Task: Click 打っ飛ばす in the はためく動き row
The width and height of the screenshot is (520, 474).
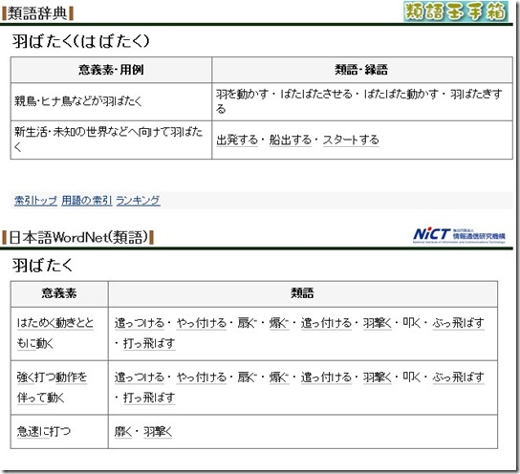Action: pyautogui.click(x=149, y=343)
